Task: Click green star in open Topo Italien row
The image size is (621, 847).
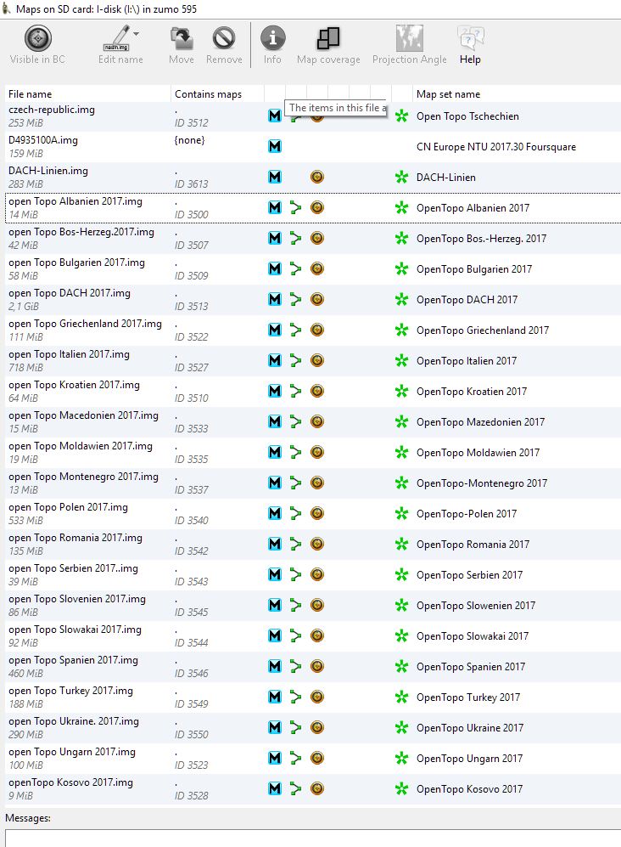Action: 401,361
